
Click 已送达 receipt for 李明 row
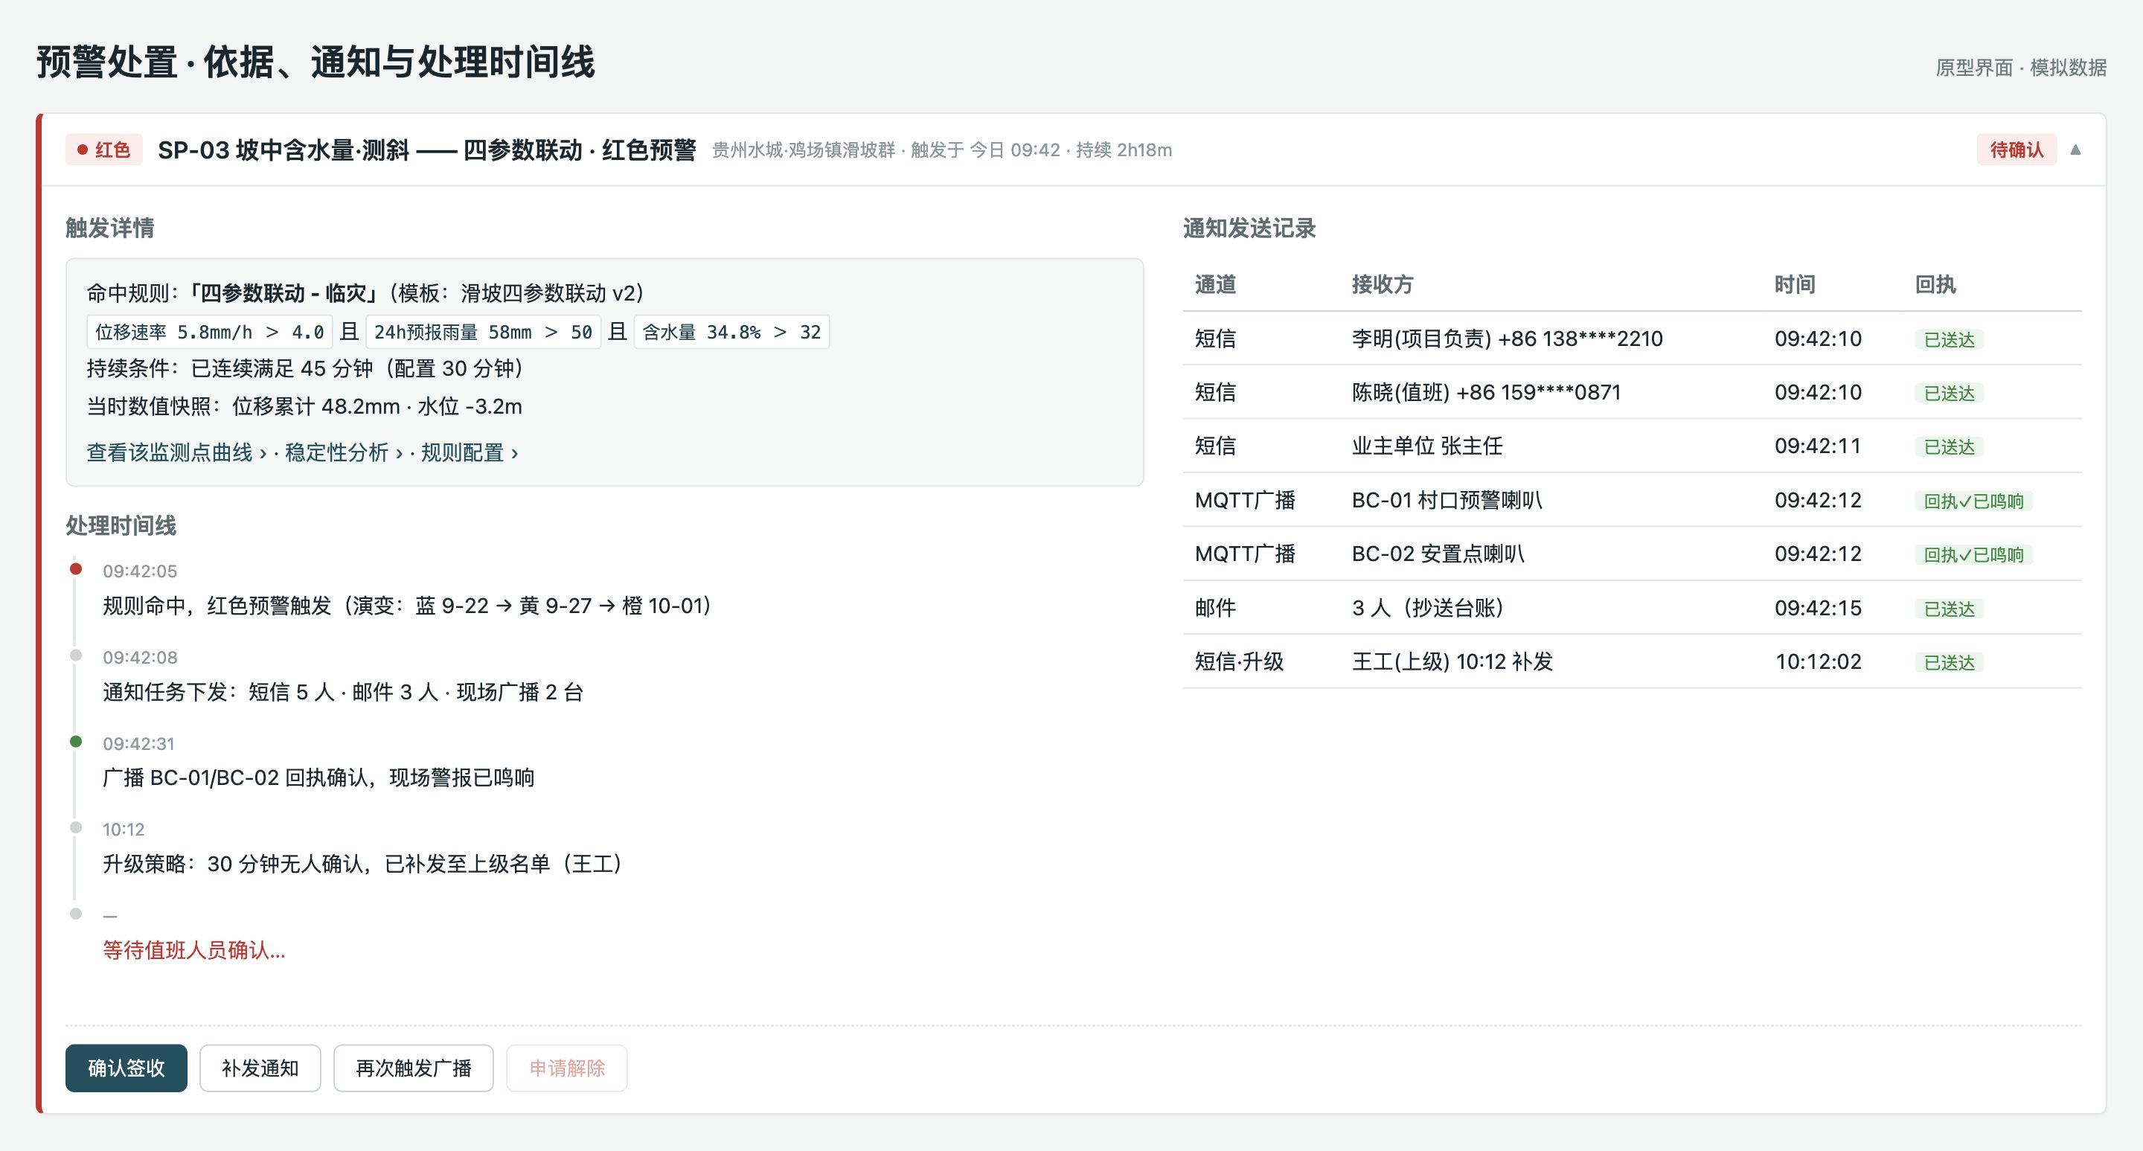point(1950,339)
